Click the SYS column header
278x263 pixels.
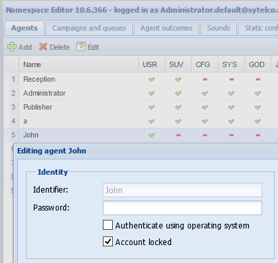[231, 64]
